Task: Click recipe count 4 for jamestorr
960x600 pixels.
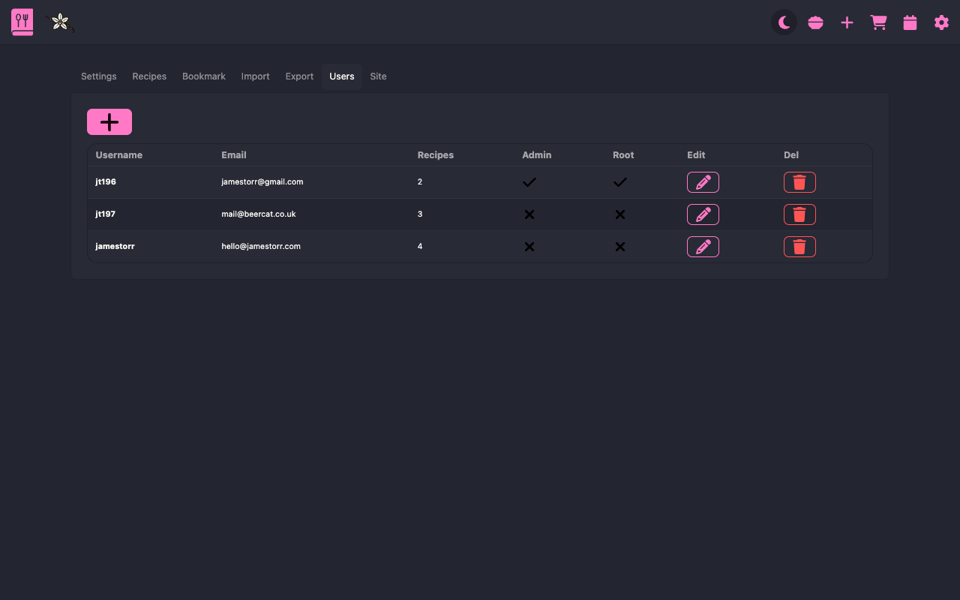Action: 420,247
